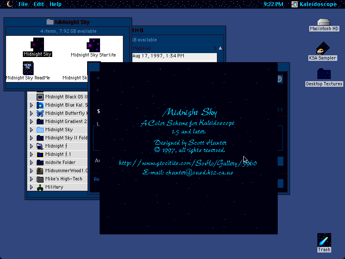Image resolution: width=345 pixels, height=259 pixels.
Task: Expand the Midnight Gradient 2 disclosure triangle
Action: (31, 121)
